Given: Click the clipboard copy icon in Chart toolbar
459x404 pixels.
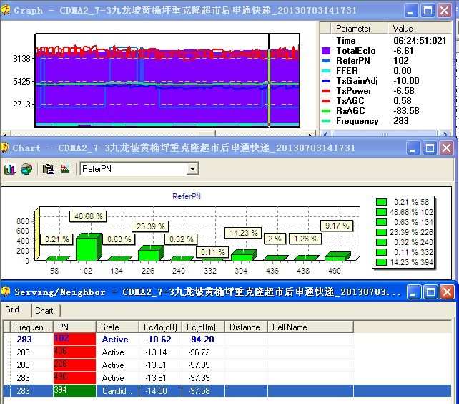Looking at the screenshot, I should pyautogui.click(x=48, y=169).
